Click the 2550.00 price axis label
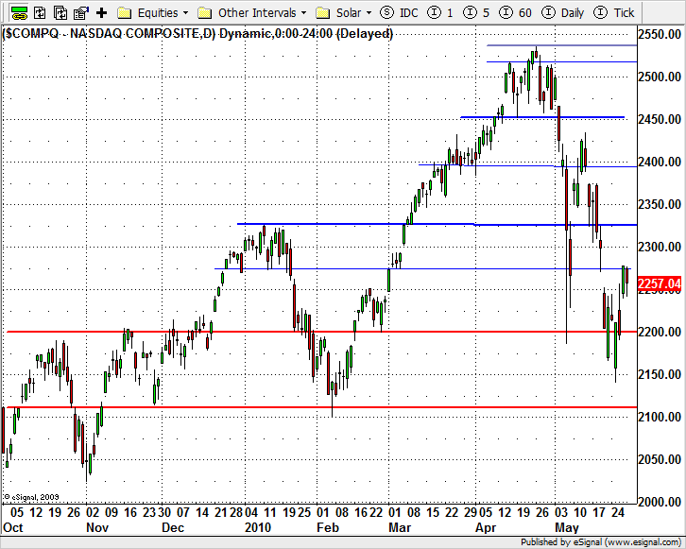 tap(660, 35)
